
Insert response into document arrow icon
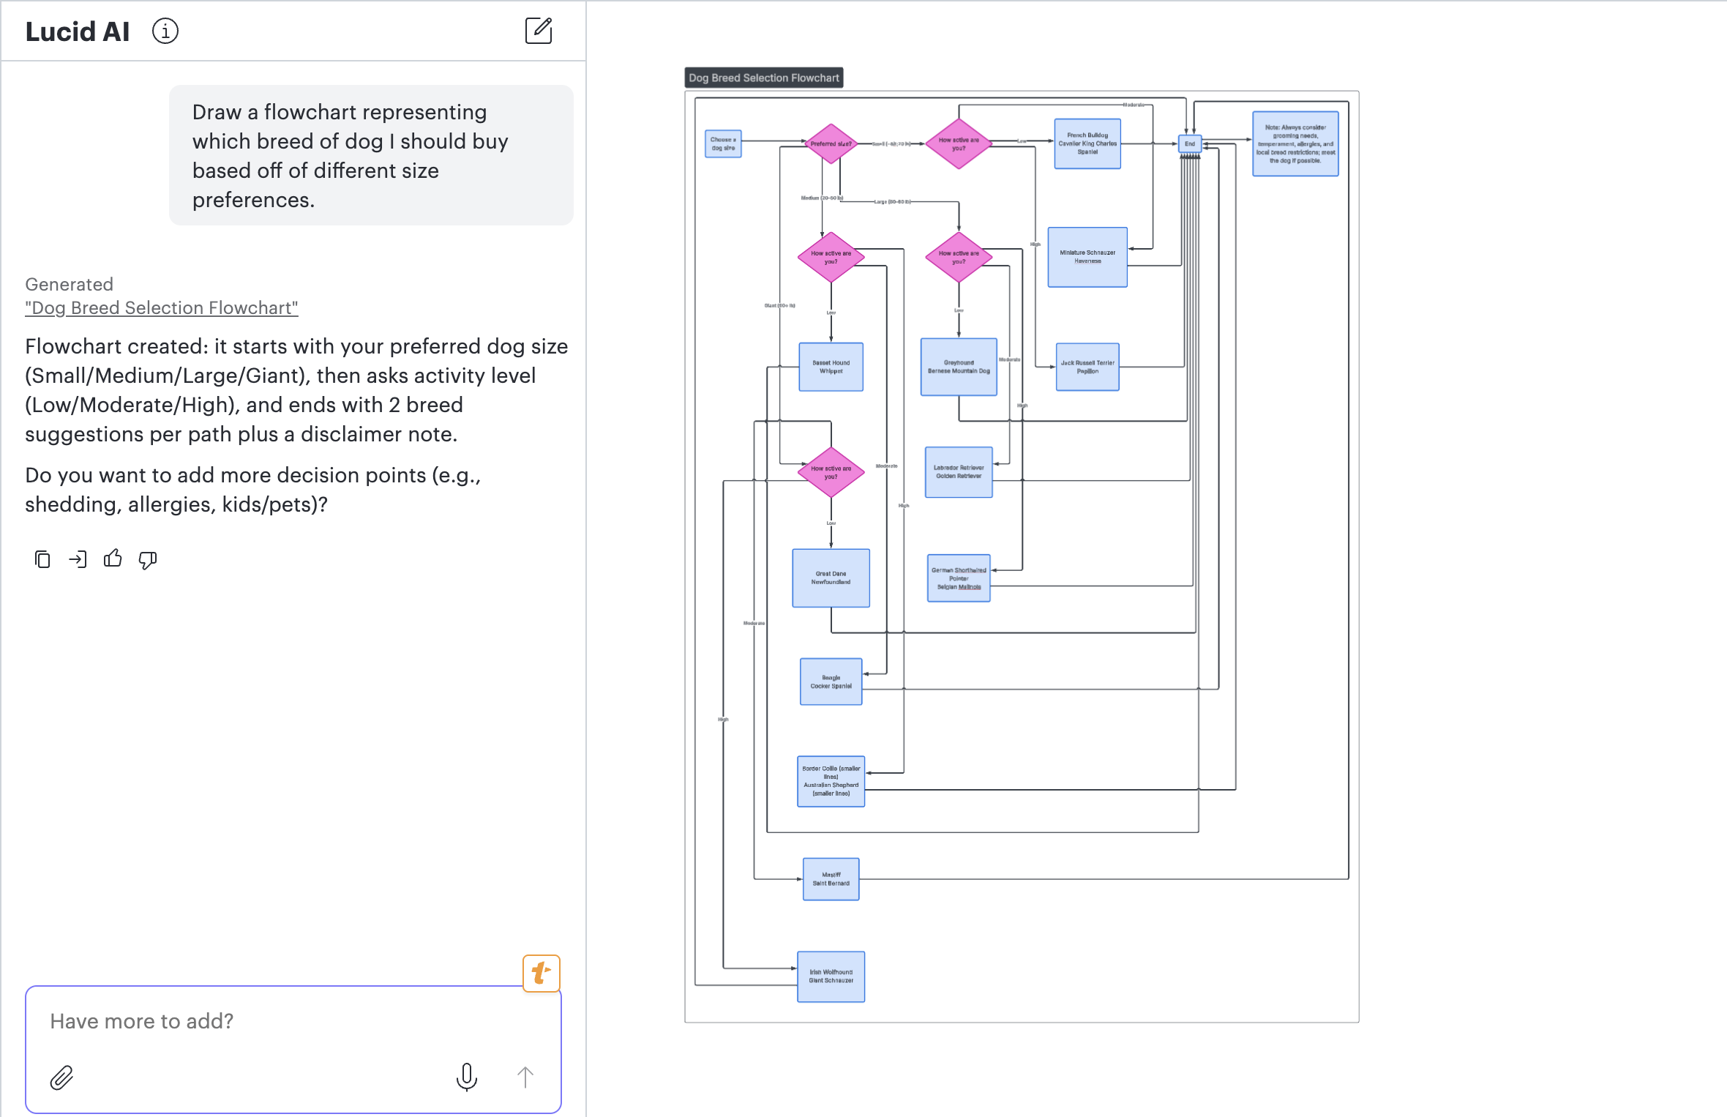(78, 559)
